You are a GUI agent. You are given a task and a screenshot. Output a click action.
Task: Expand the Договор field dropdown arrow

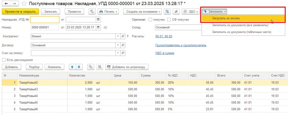(118, 45)
